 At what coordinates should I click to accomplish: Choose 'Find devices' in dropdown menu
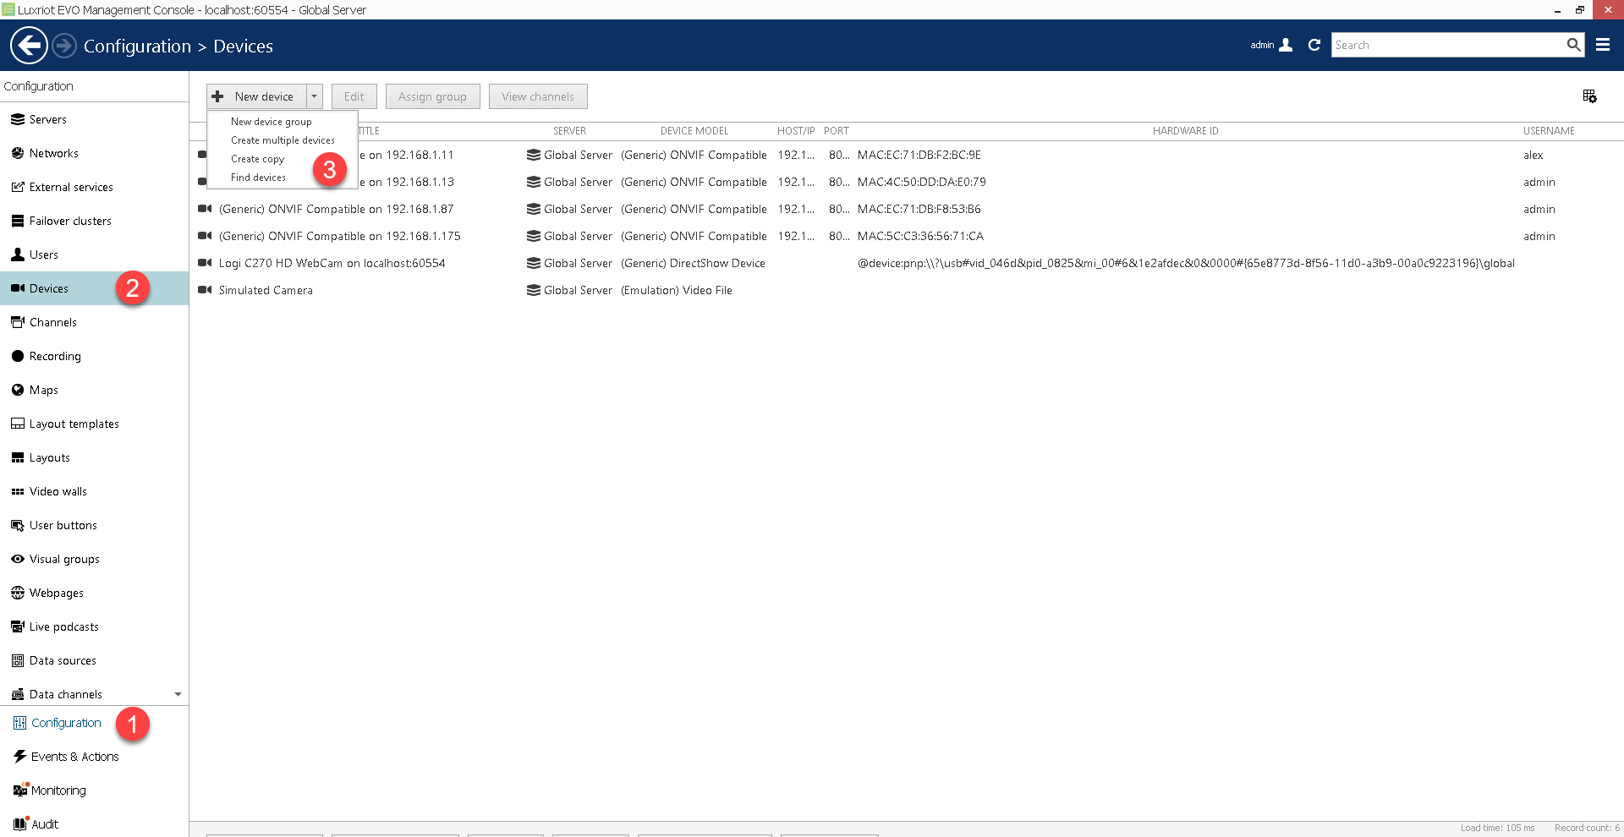click(x=258, y=178)
